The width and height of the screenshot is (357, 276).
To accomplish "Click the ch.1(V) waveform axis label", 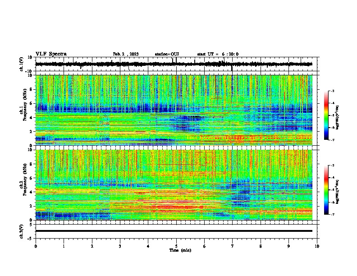I will [x=22, y=64].
